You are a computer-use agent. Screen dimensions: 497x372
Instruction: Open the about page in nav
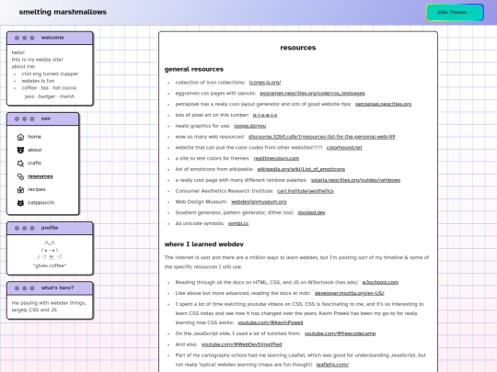point(35,150)
